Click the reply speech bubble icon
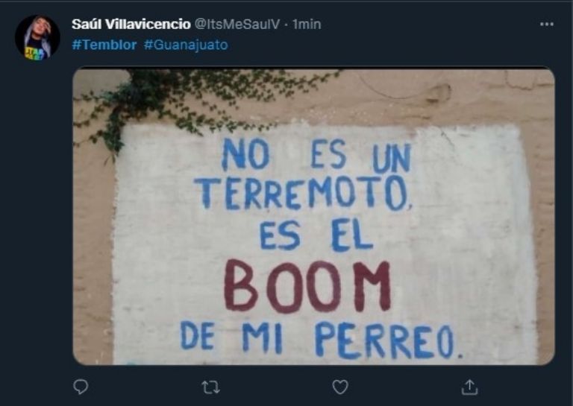The width and height of the screenshot is (573, 406). tap(81, 387)
